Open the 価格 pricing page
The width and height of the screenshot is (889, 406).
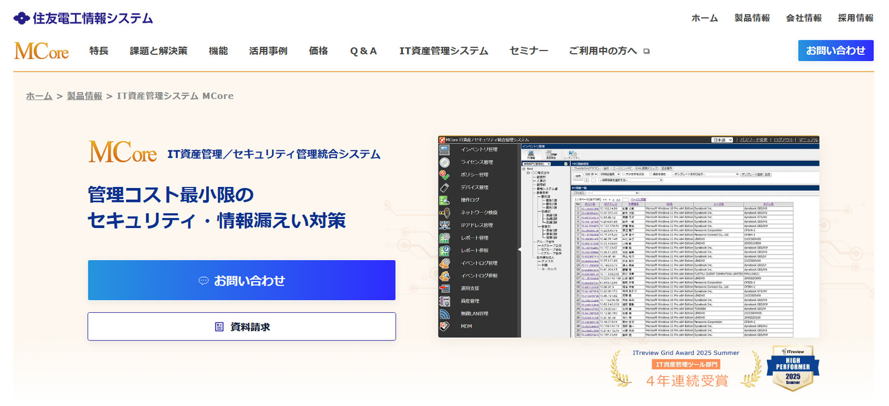point(318,51)
